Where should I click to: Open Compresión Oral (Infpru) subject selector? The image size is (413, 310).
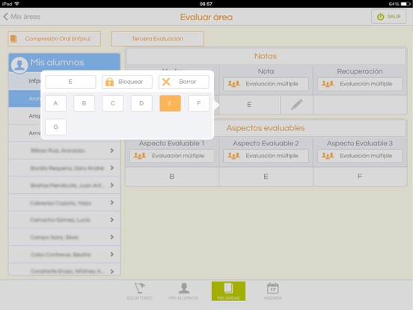pos(55,39)
